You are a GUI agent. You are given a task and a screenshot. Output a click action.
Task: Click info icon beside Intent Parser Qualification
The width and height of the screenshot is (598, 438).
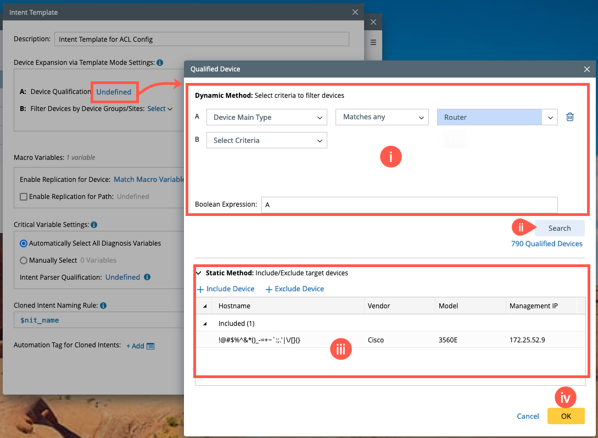click(x=147, y=278)
